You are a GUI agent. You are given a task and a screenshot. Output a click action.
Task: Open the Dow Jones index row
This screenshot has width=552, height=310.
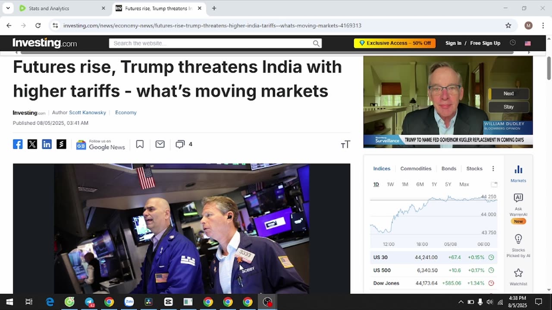click(433, 283)
